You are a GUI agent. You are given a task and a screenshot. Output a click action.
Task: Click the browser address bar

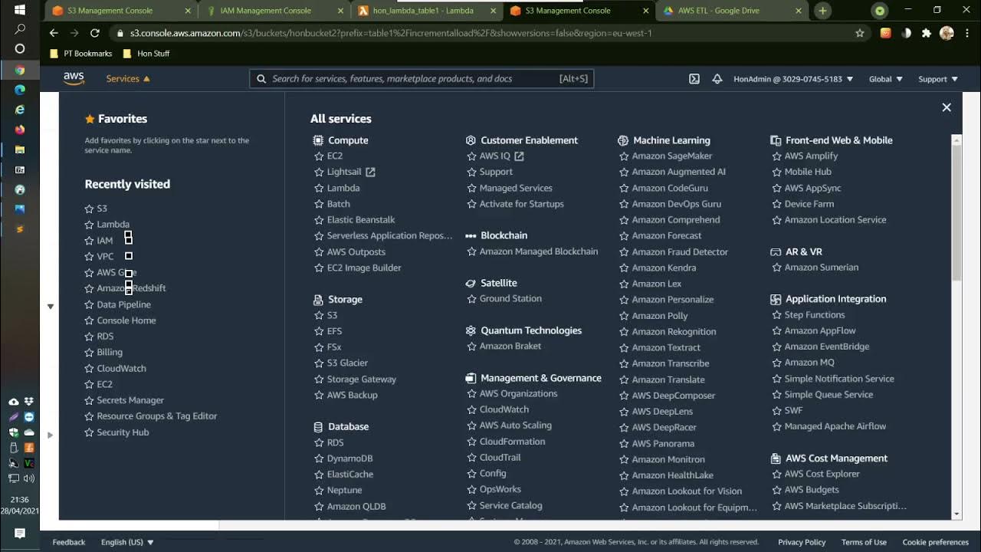[x=483, y=33]
